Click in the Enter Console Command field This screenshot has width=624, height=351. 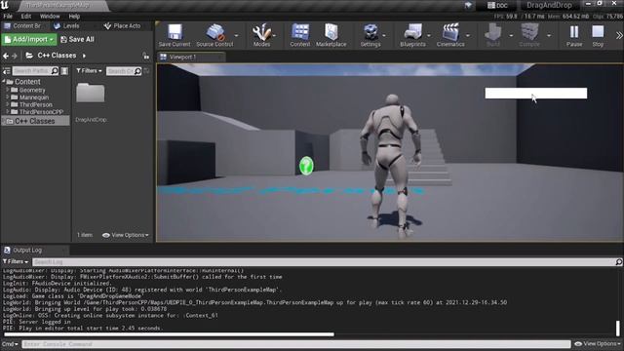(296, 344)
